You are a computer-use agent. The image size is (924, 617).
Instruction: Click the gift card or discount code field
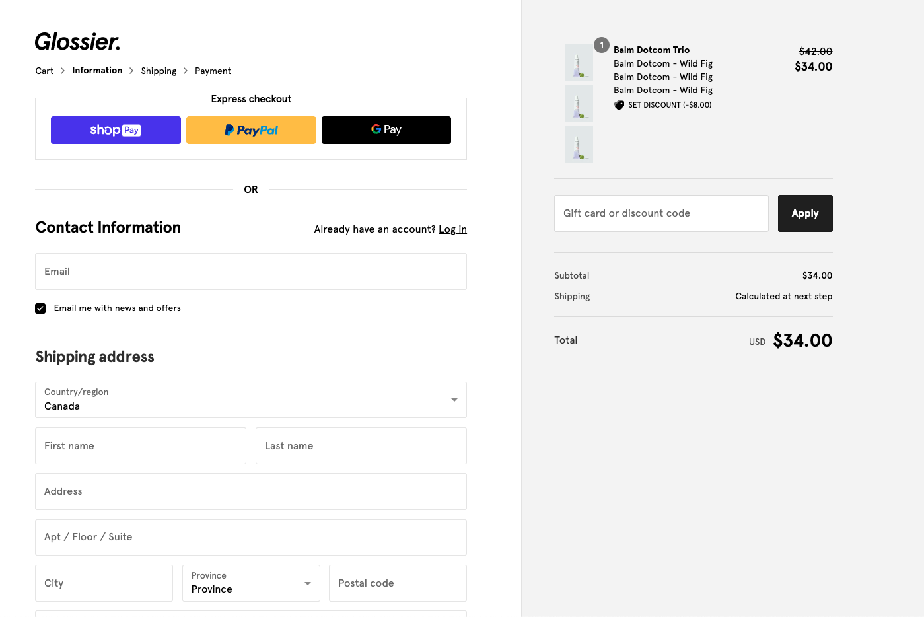click(661, 213)
